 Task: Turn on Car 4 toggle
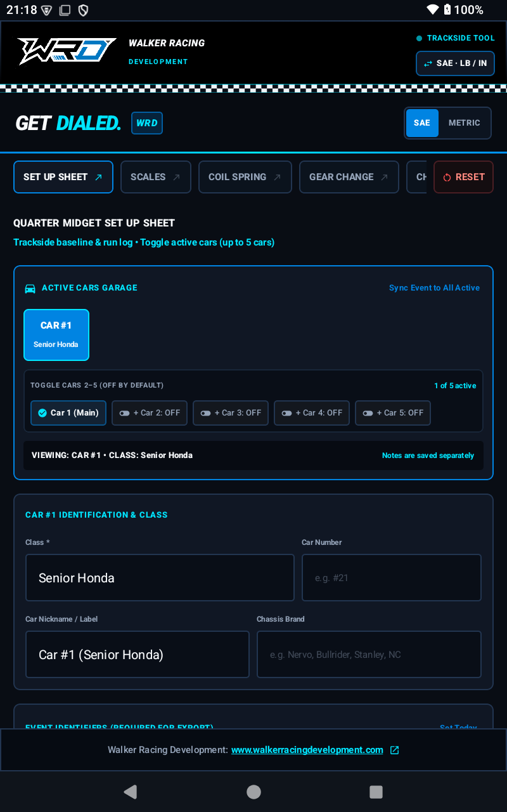312,413
